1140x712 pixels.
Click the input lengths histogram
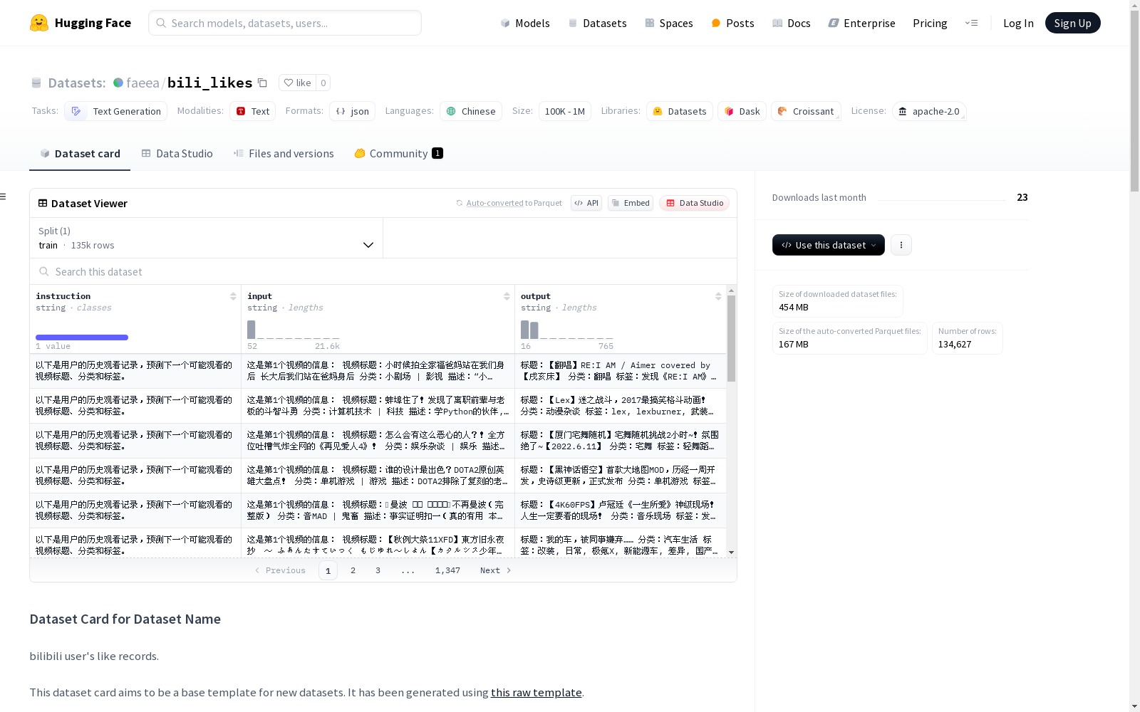coord(294,330)
